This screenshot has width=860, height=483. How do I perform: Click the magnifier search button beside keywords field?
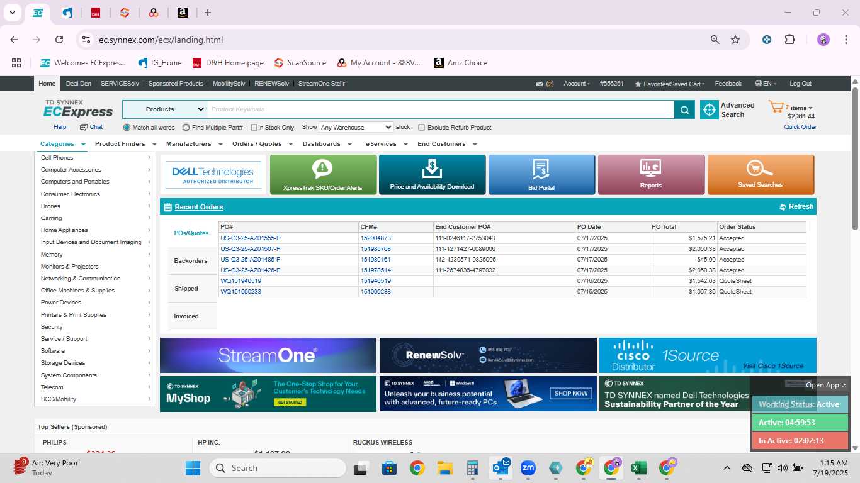(x=684, y=109)
